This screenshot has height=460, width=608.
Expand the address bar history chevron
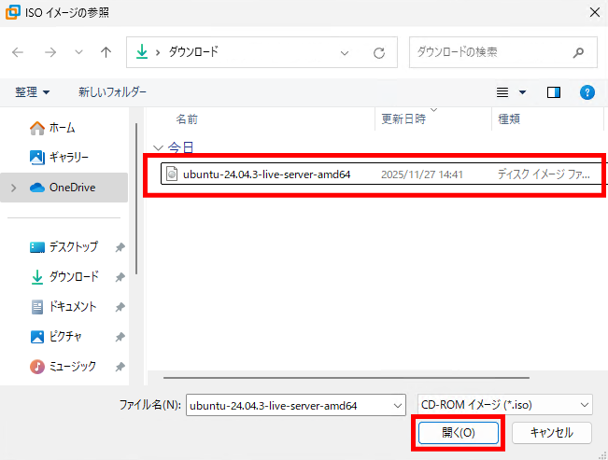[346, 53]
